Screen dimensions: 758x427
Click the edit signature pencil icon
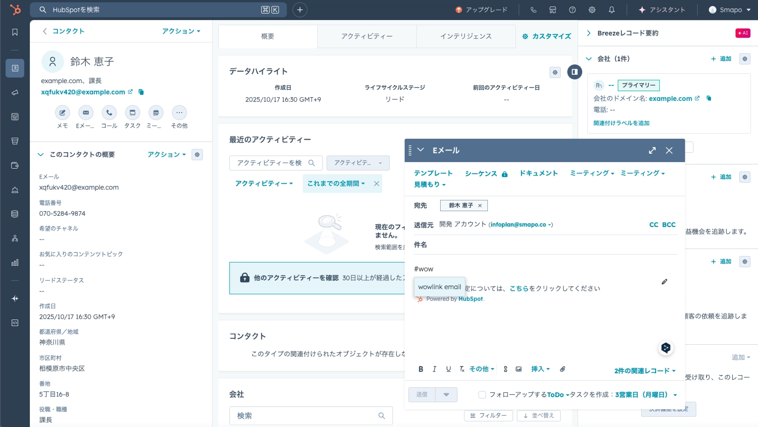tap(665, 282)
